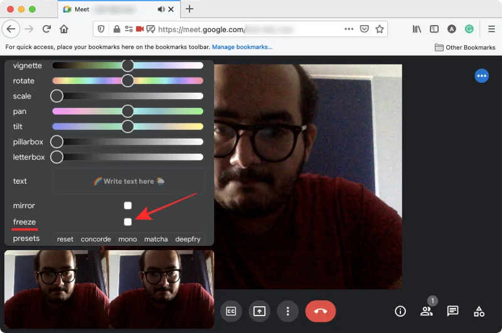The image size is (502, 333).
Task: Click the blue three-dot button on video
Action: coord(481,76)
